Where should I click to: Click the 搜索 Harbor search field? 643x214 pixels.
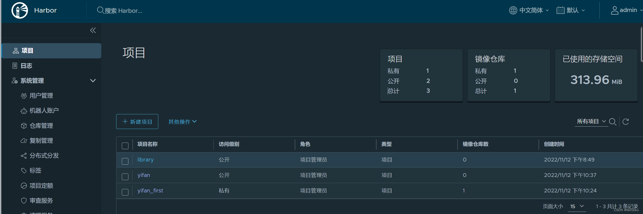click(x=120, y=11)
